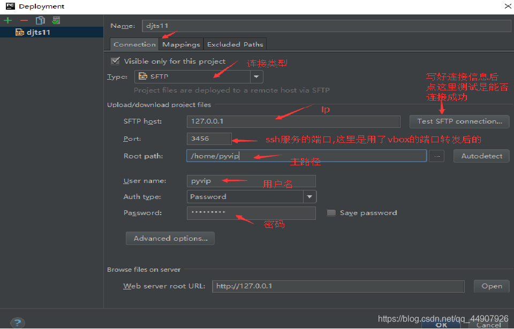This screenshot has height=329, width=514.
Task: Open the help question mark icon
Action: tap(18, 323)
